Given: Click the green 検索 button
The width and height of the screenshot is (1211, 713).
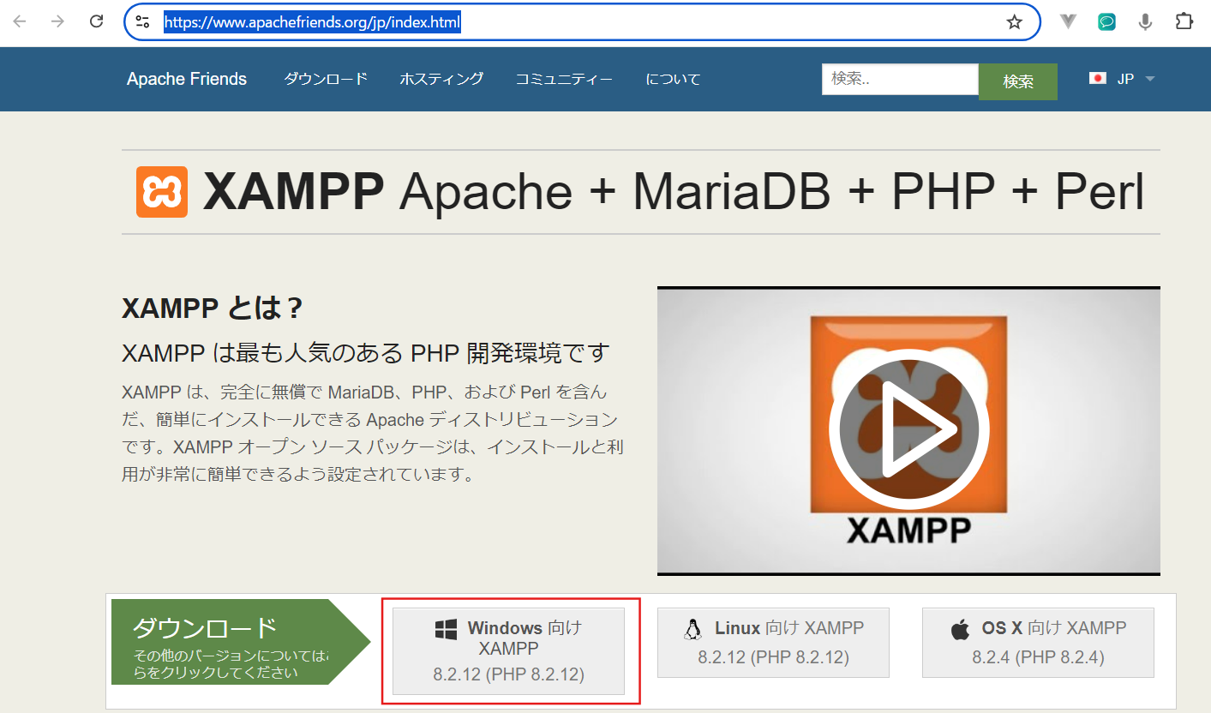Looking at the screenshot, I should point(1018,81).
